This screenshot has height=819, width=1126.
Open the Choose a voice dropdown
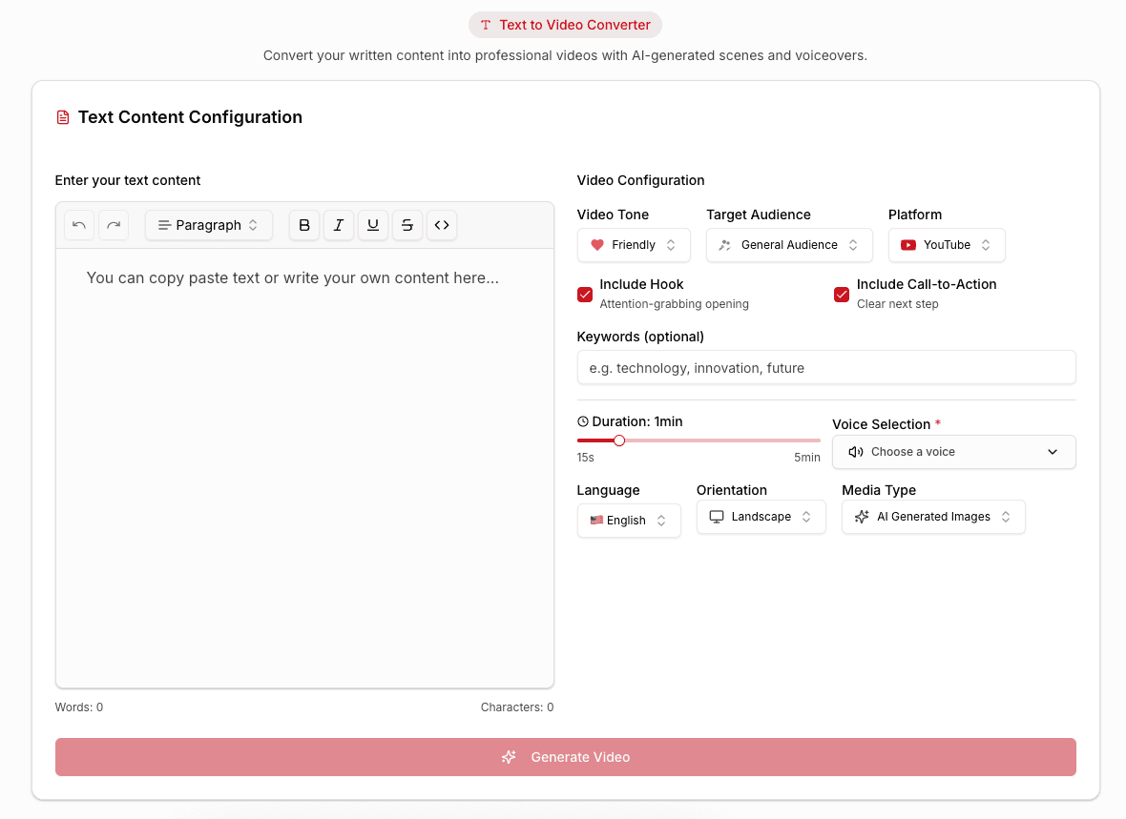[x=954, y=452]
